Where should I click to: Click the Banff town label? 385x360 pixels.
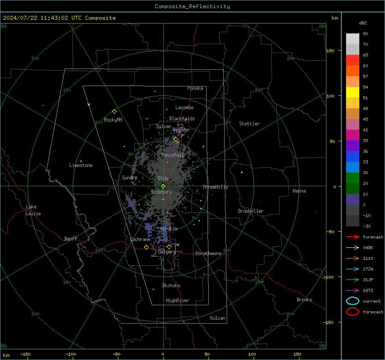(x=71, y=238)
